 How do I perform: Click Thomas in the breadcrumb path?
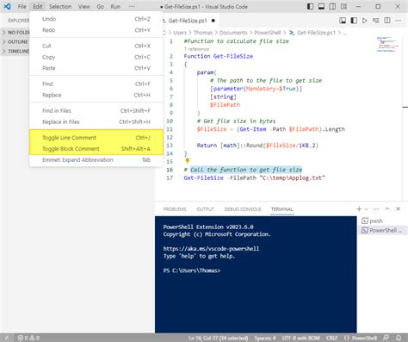pyautogui.click(x=203, y=33)
